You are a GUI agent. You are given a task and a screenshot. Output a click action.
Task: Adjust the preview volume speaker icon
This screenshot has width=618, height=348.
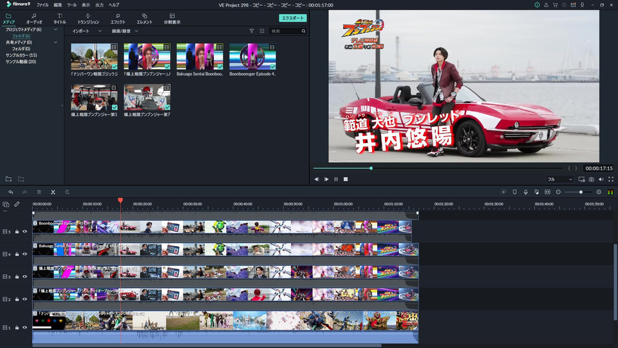(601, 180)
